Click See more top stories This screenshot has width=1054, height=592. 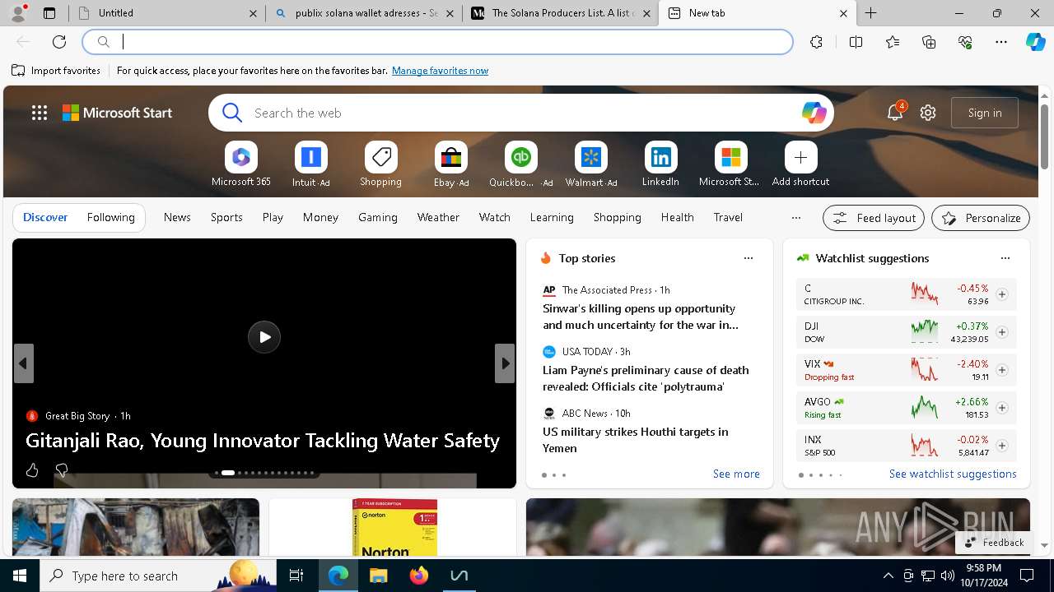pyautogui.click(x=736, y=474)
